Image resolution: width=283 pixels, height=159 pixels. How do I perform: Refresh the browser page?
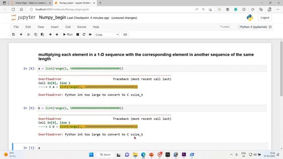pyautogui.click(x=13, y=9)
